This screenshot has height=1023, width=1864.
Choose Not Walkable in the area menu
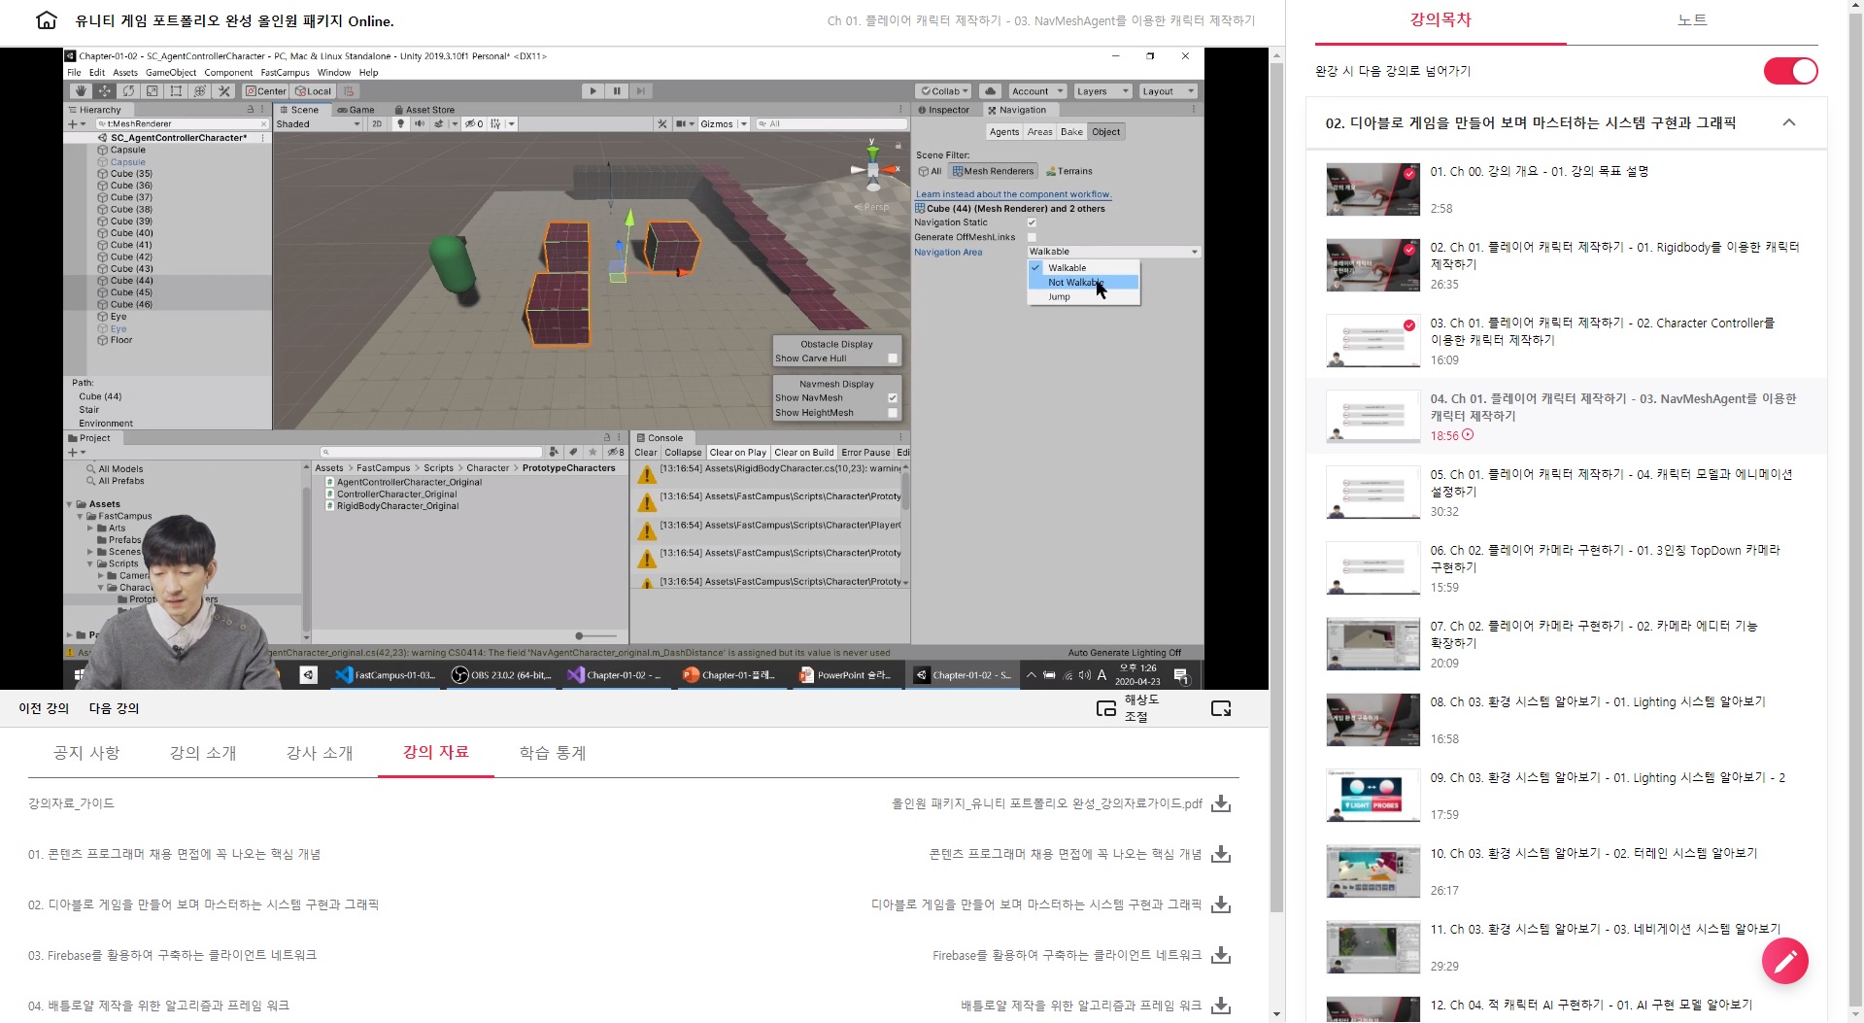pyautogui.click(x=1083, y=283)
